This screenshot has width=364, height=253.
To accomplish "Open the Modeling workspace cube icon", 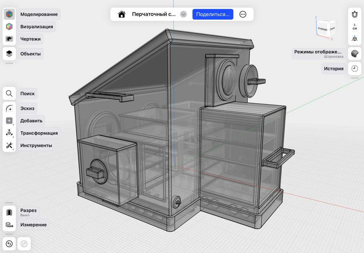I will click(x=9, y=15).
